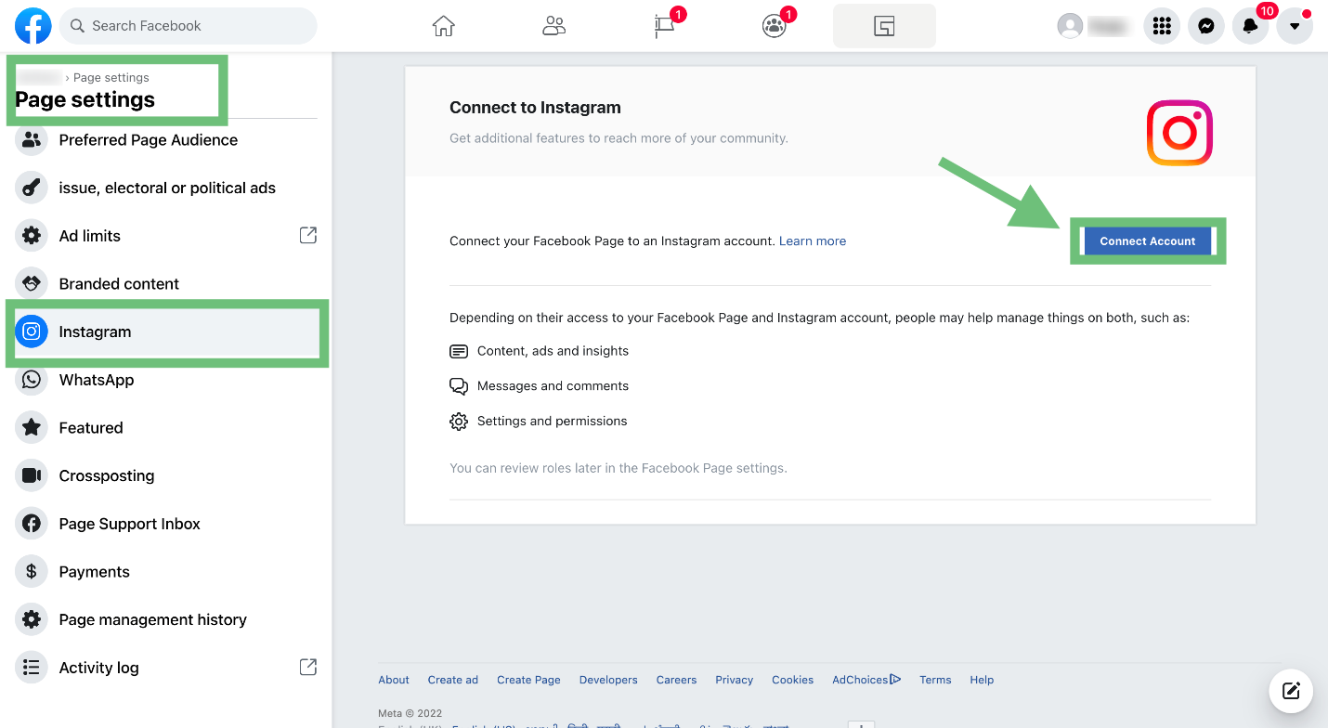Open the Pages flag icon
Image resolution: width=1328 pixels, height=728 pixels.
pyautogui.click(x=664, y=26)
